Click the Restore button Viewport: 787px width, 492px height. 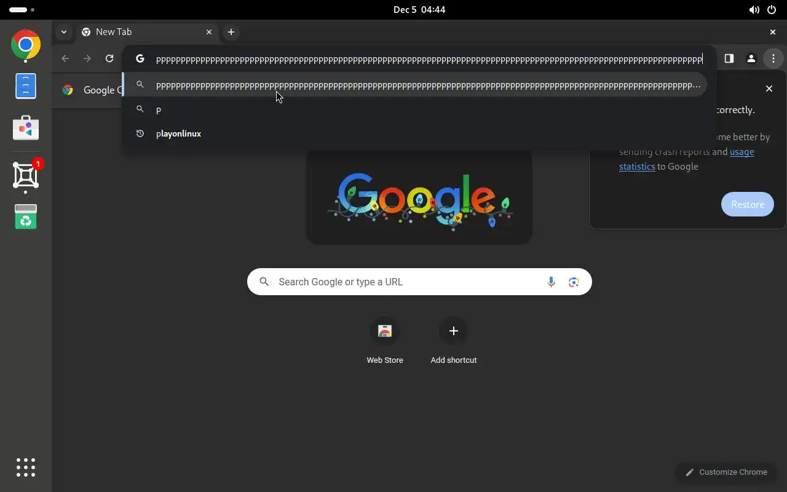(748, 204)
